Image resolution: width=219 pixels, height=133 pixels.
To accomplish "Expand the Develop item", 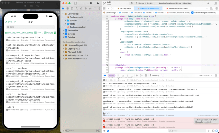I will tap(63, 34).
